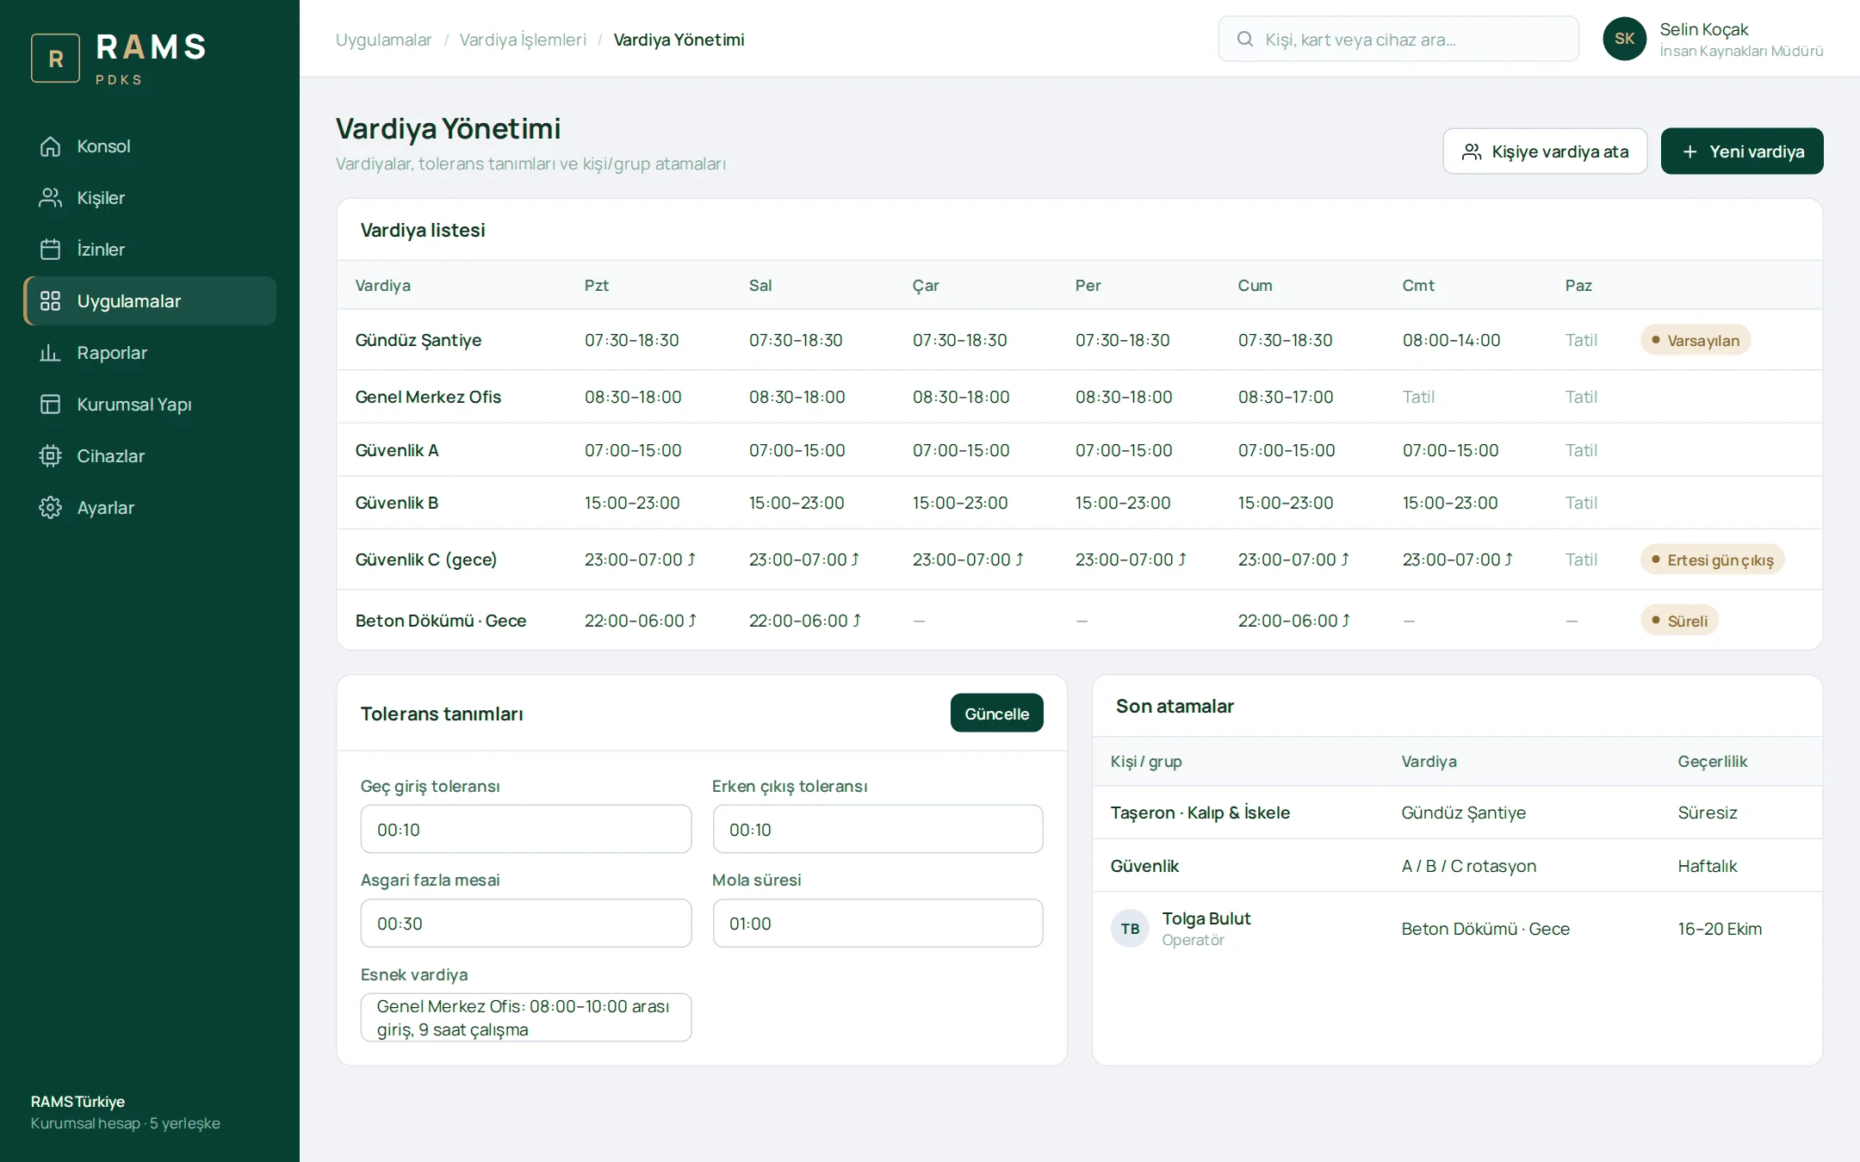Viewport: 1860px width, 1162px height.
Task: Select the Güvenlik A shift name
Action: [397, 450]
